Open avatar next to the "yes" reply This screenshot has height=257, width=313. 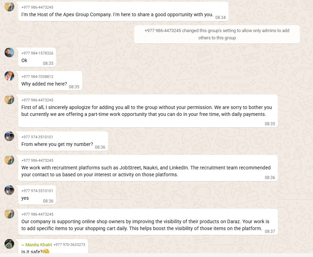[x=9, y=190]
